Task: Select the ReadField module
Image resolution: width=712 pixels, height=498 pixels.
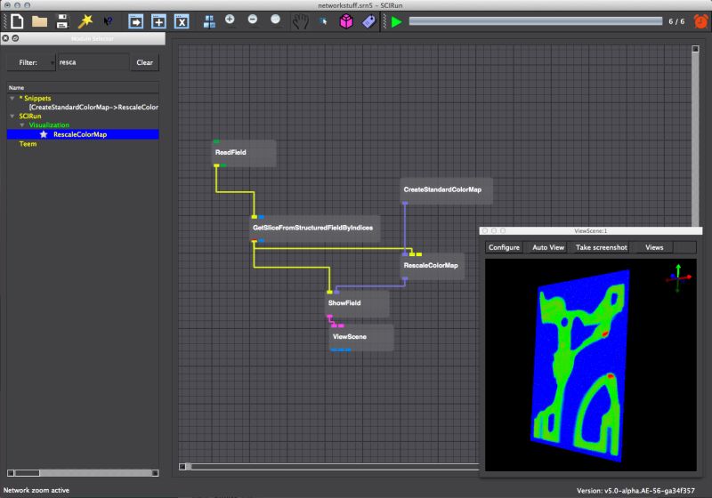Action: pyautogui.click(x=244, y=153)
